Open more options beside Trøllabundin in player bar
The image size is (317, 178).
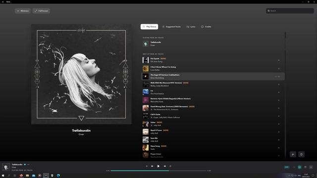coord(29,165)
